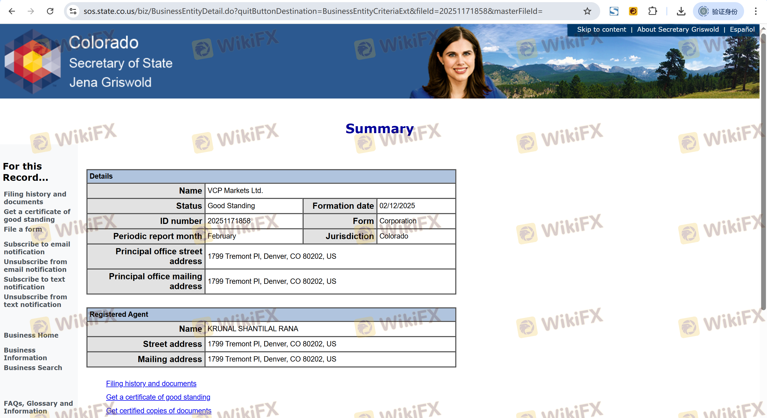The image size is (767, 418).
Task: Click the For this Record heading
Action: coord(26,172)
